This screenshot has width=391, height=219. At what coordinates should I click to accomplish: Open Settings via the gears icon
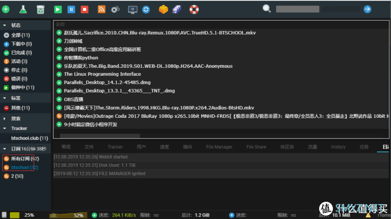[x=115, y=9]
